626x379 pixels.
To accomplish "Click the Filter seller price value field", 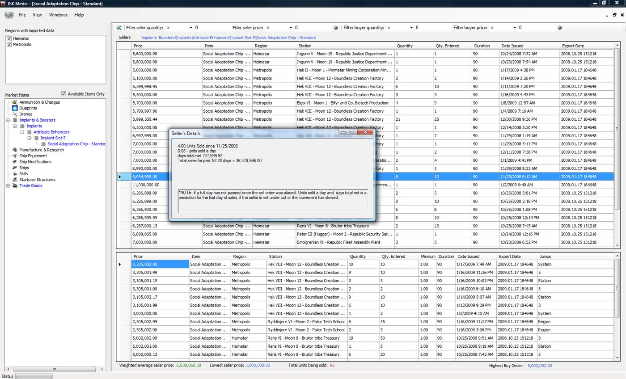I will (312, 28).
